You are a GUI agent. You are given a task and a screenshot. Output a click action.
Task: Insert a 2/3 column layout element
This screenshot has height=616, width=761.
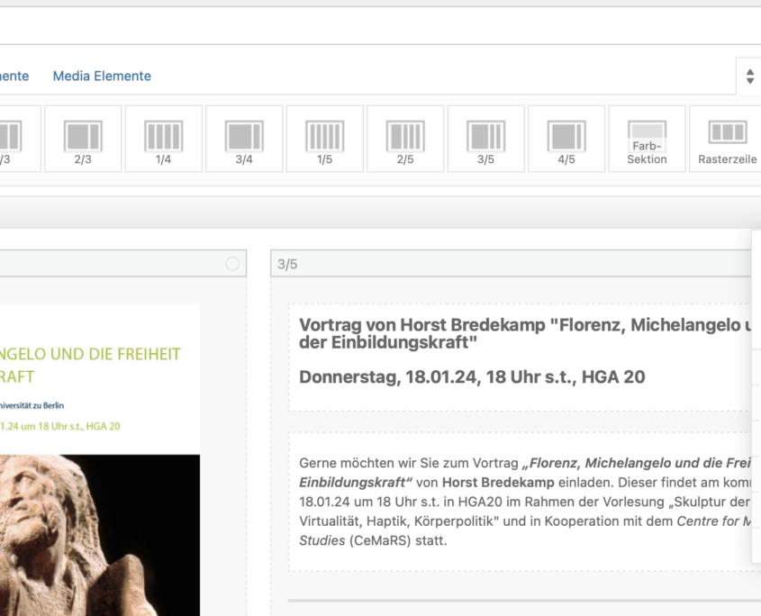(x=83, y=139)
